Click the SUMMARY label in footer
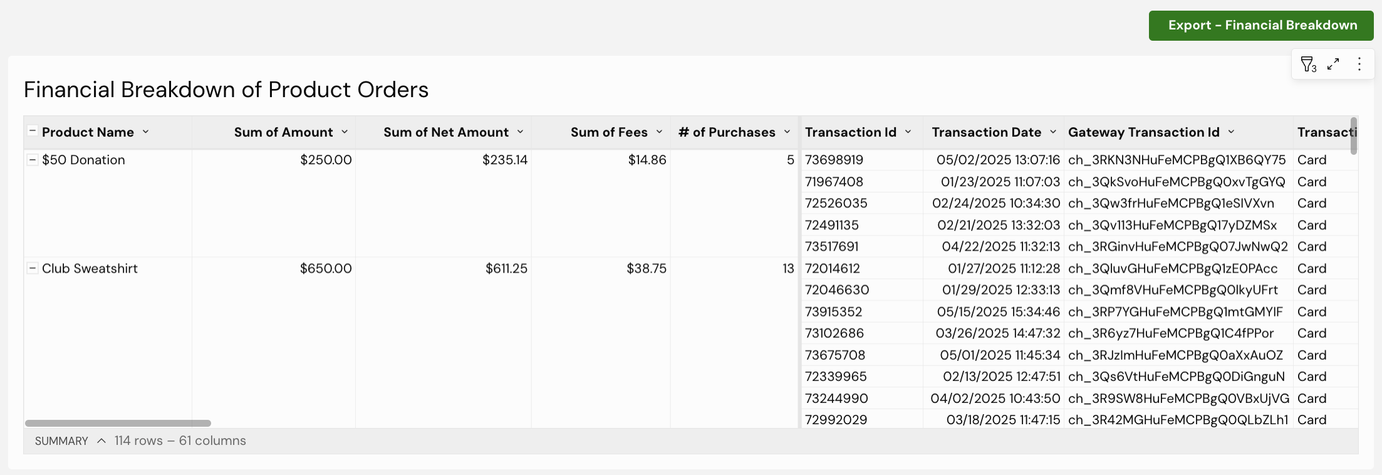1382x475 pixels. click(61, 441)
